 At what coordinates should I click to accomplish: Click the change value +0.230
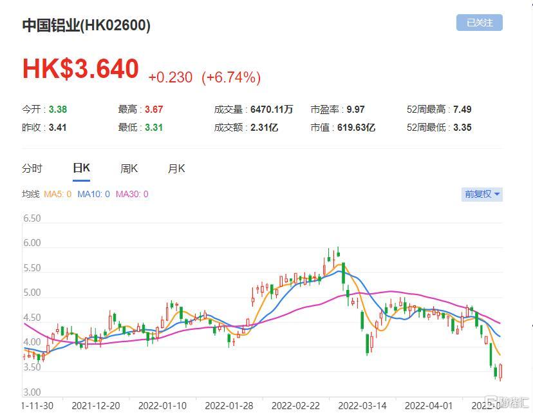171,77
